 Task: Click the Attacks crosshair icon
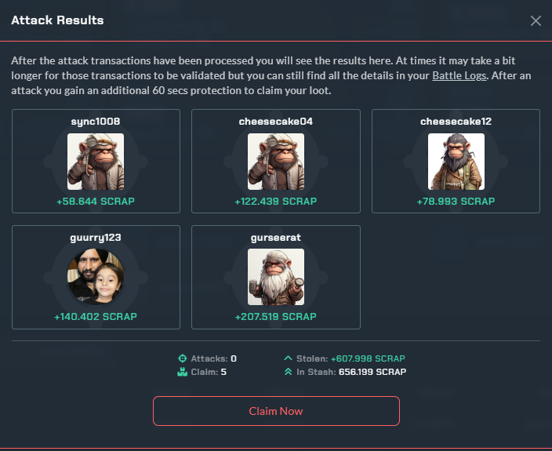coord(183,358)
